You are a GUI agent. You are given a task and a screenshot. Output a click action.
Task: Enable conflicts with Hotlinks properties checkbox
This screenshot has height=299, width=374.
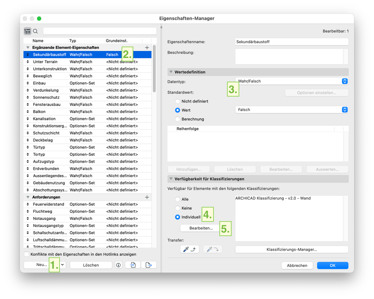[x=27, y=254]
